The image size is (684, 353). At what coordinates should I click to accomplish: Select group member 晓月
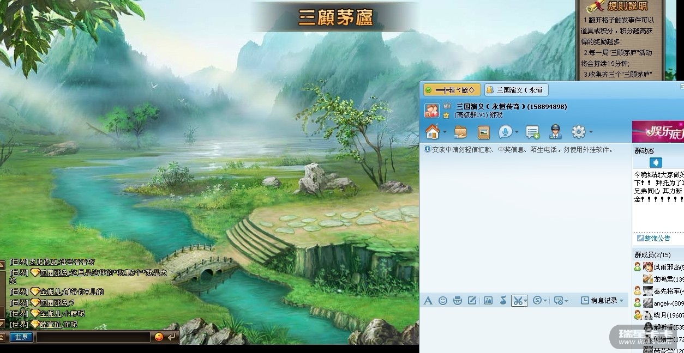pyautogui.click(x=658, y=315)
